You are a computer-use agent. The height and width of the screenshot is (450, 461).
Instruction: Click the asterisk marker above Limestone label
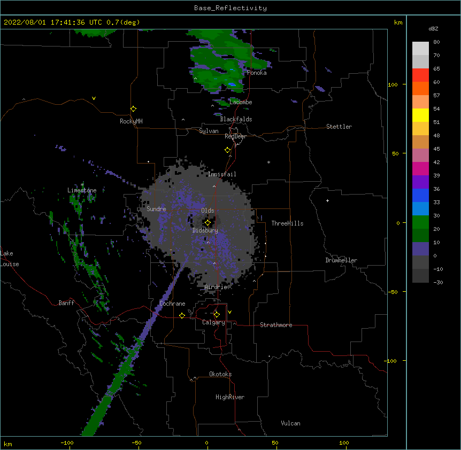tap(82, 185)
